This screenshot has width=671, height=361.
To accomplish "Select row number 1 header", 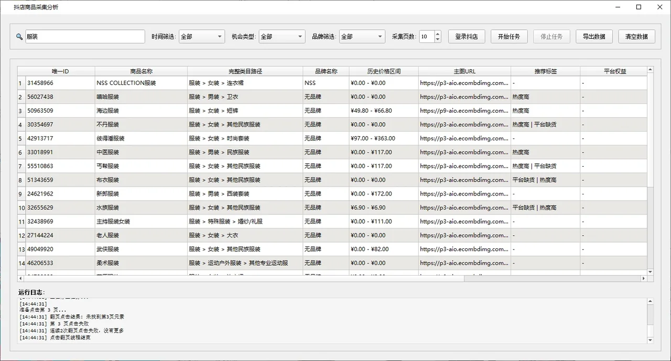I will [21, 83].
